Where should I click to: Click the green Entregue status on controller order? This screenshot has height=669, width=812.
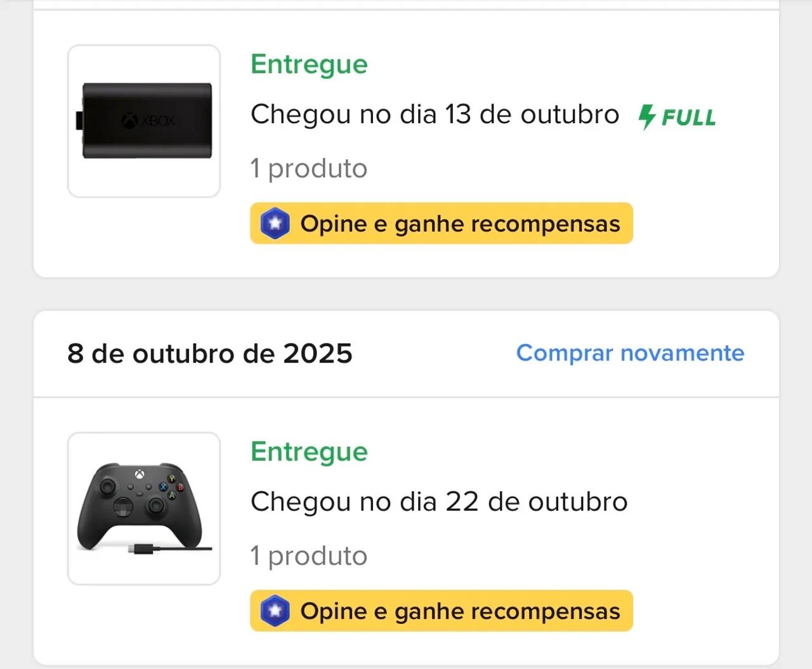[x=309, y=451]
